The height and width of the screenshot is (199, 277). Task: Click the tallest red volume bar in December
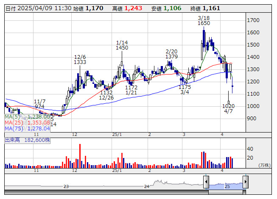(80, 156)
